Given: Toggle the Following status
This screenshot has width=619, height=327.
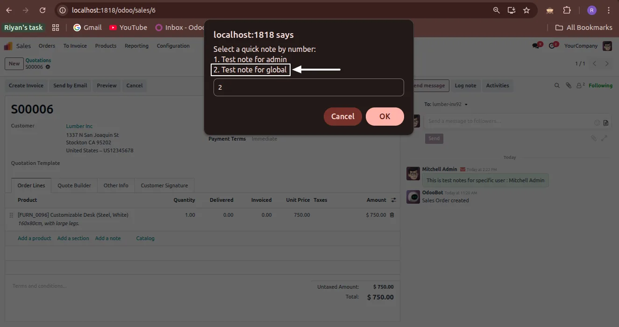Looking at the screenshot, I should tap(600, 85).
